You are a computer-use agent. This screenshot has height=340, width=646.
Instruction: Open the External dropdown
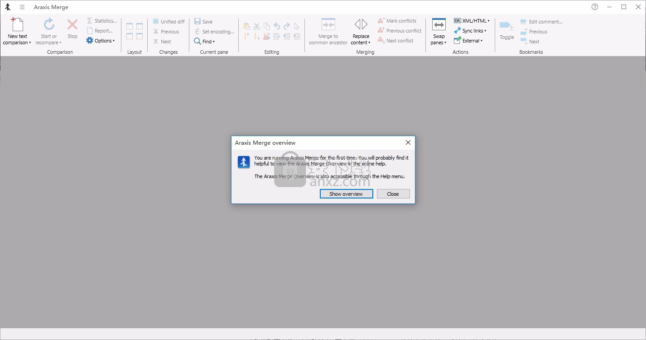(468, 41)
